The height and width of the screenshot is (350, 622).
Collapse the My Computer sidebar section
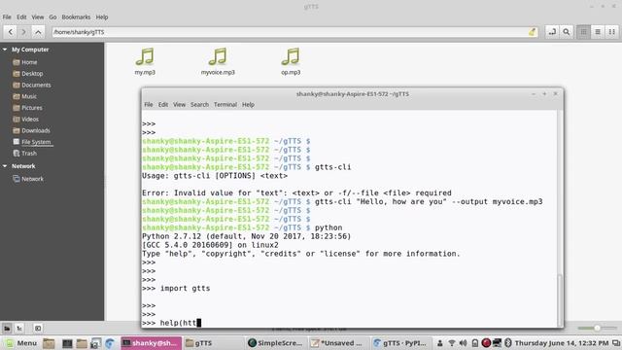pos(5,50)
